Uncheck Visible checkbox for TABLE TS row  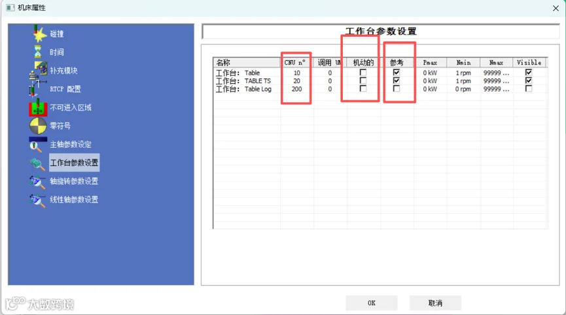tap(529, 80)
